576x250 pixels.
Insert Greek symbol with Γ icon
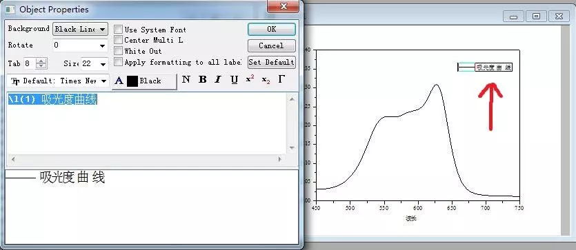pyautogui.click(x=281, y=80)
